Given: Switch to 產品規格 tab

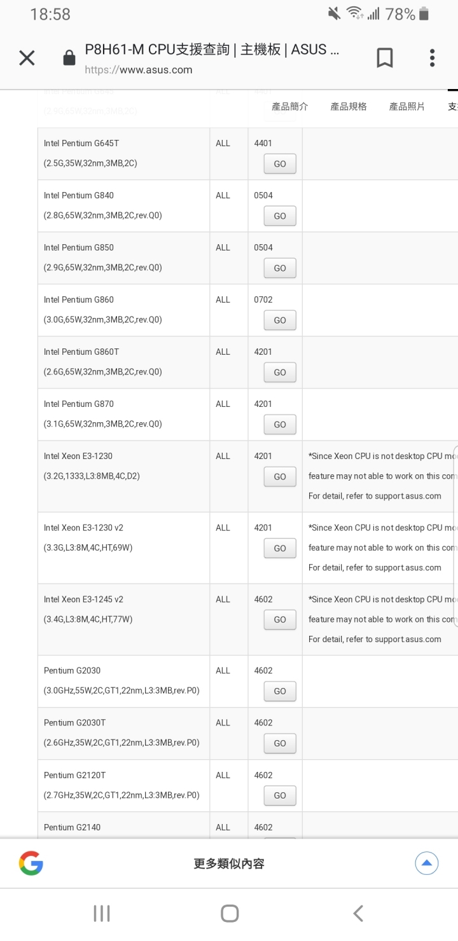Looking at the screenshot, I should point(349,106).
